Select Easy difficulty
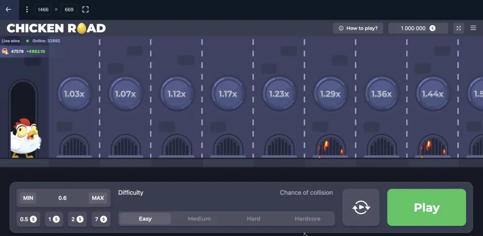 [145, 219]
